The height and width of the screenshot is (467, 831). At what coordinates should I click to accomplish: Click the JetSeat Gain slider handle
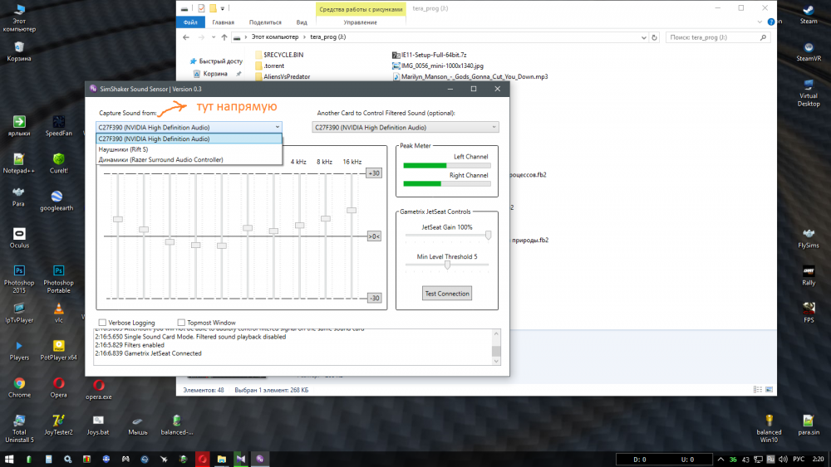[x=488, y=235]
